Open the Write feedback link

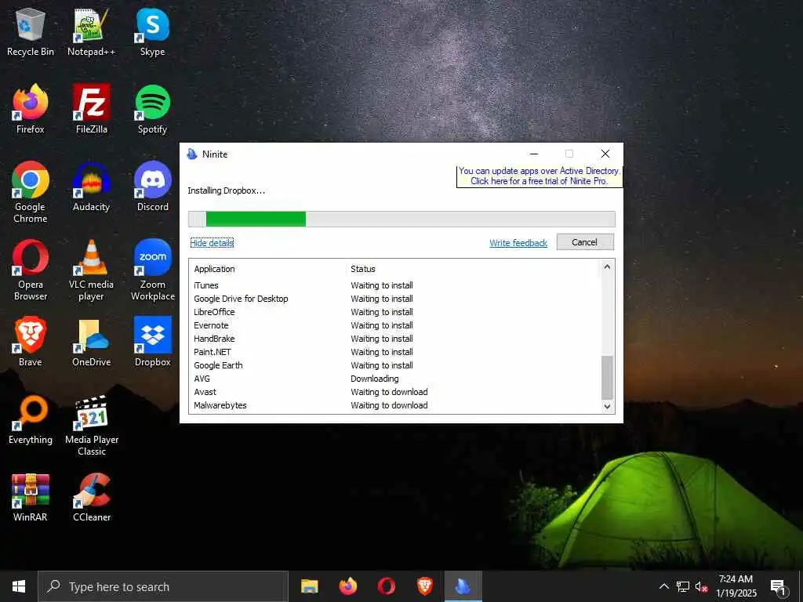(518, 243)
